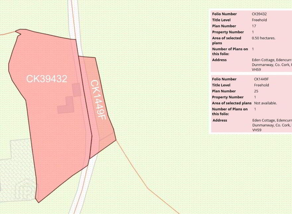Image resolution: width=292 pixels, height=214 pixels.
Task: Select folio number value CK1449F in the details panel
Action: point(261,79)
